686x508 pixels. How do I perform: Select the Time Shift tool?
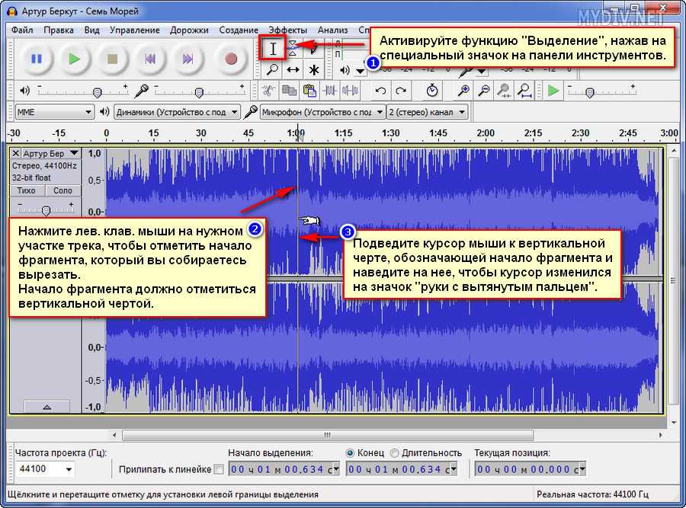[293, 69]
